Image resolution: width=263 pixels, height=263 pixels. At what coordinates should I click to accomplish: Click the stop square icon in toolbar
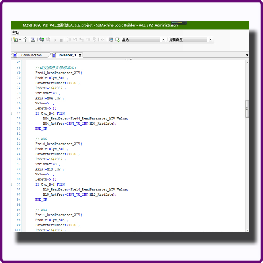tap(61, 40)
